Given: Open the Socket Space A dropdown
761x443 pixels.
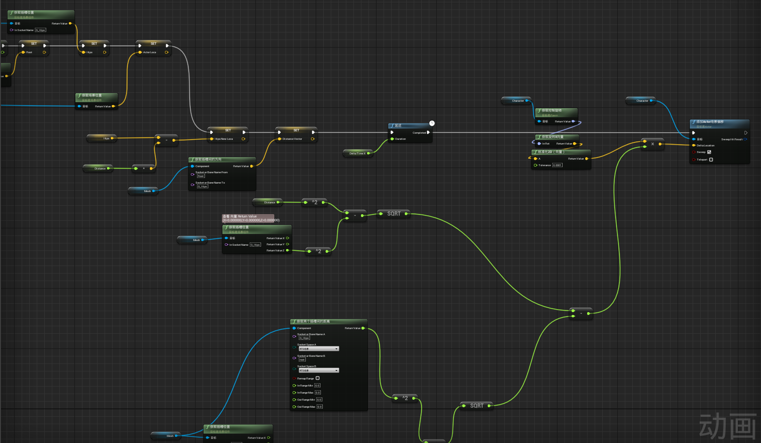Looking at the screenshot, I should (319, 348).
